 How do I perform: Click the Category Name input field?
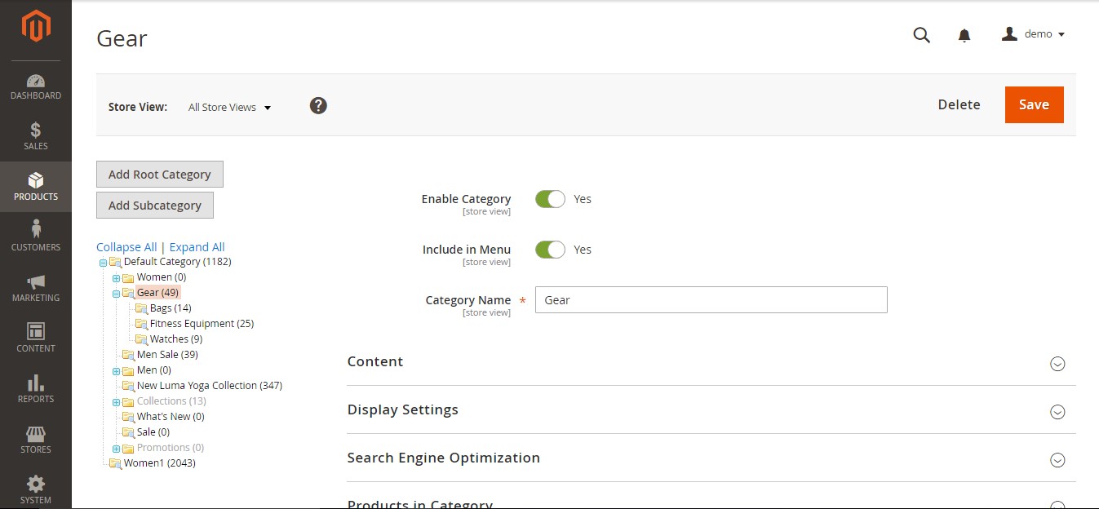click(711, 300)
